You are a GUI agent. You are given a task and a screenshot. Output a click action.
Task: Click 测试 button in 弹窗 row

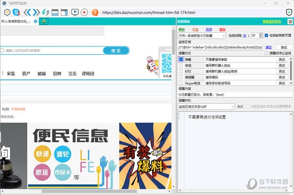pyautogui.click(x=282, y=60)
